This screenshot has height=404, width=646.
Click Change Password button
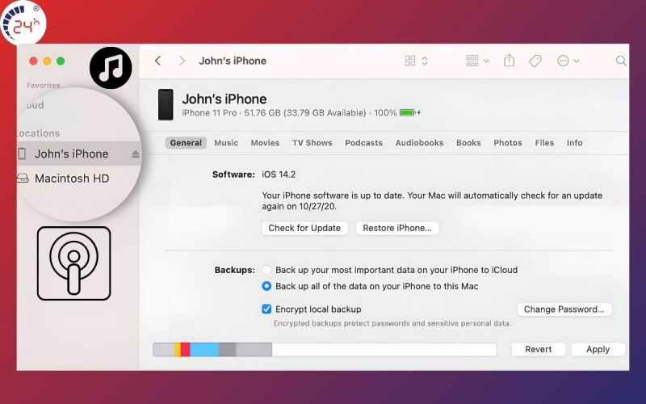click(x=564, y=309)
